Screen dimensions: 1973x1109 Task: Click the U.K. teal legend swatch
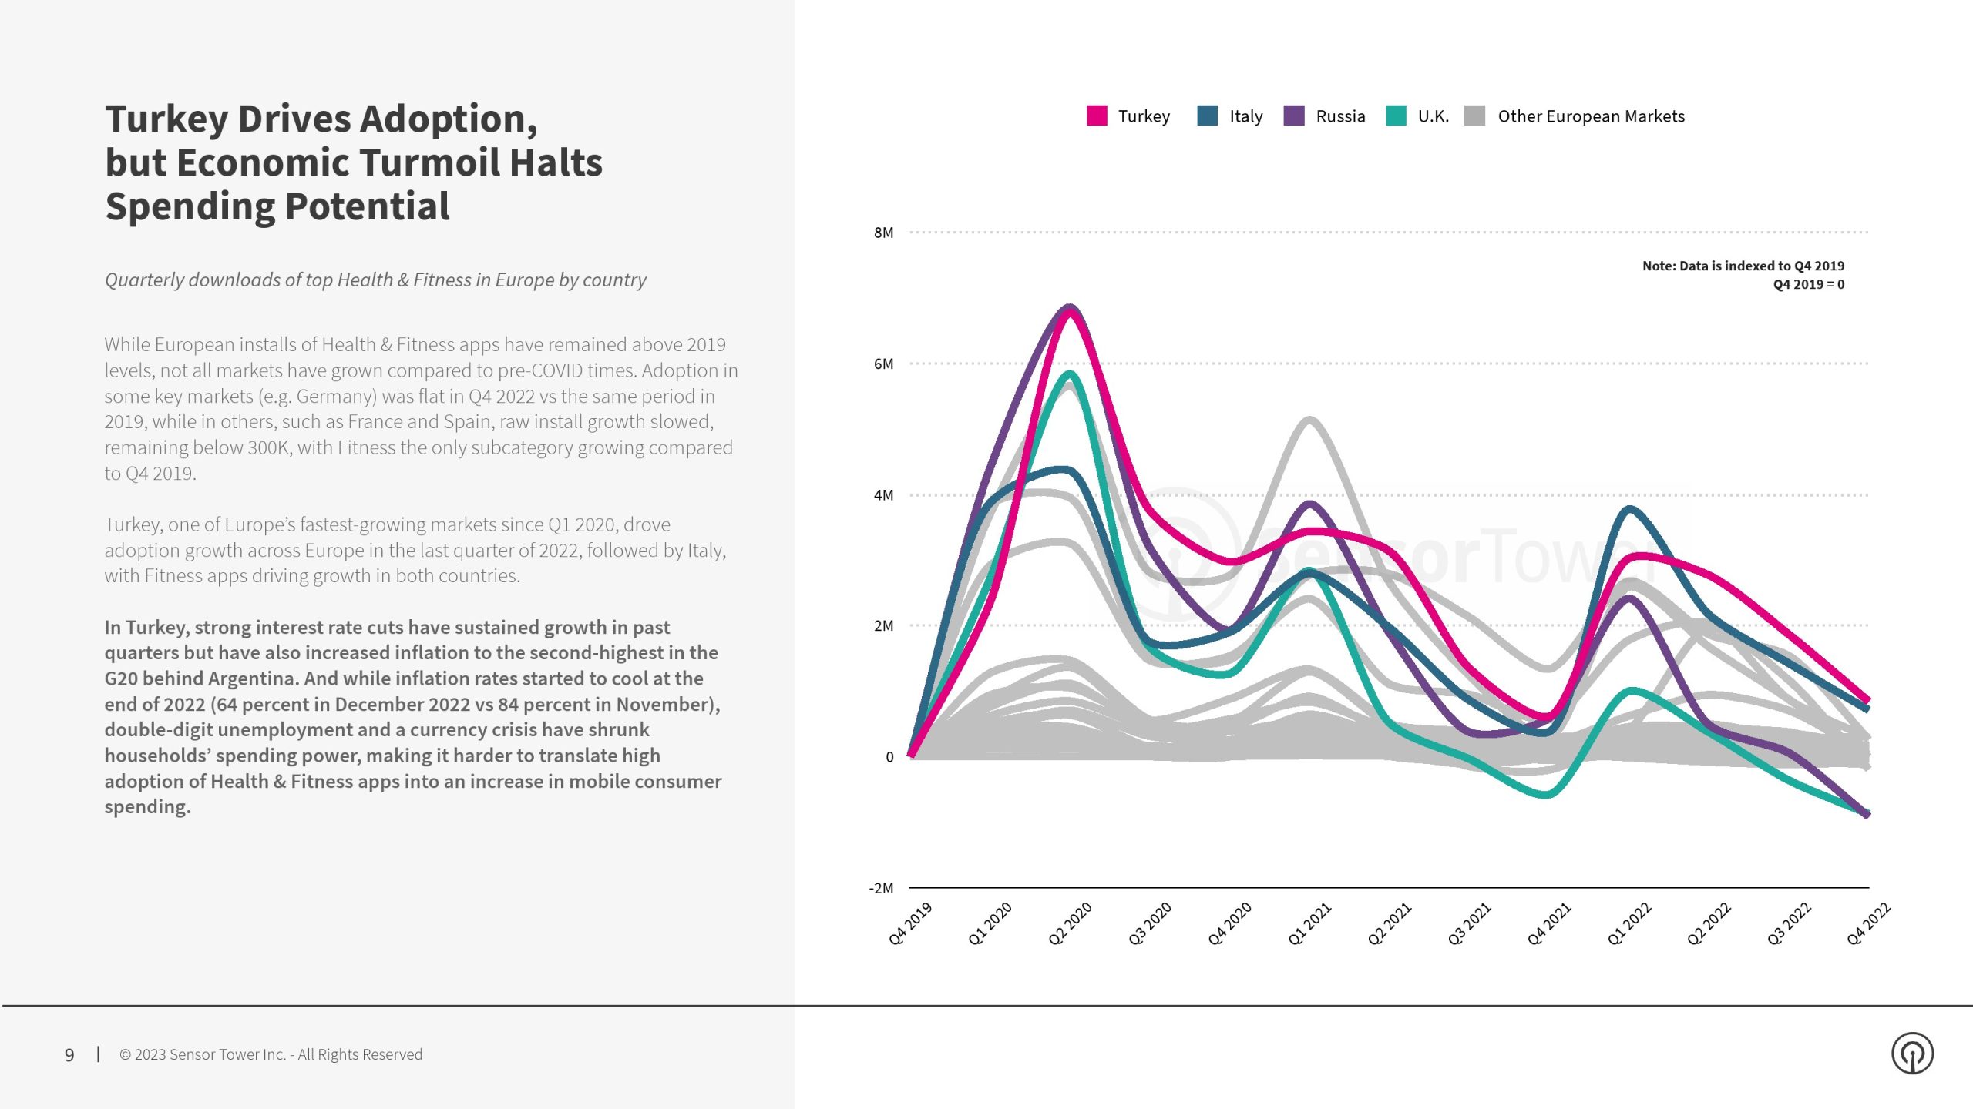tap(1395, 116)
